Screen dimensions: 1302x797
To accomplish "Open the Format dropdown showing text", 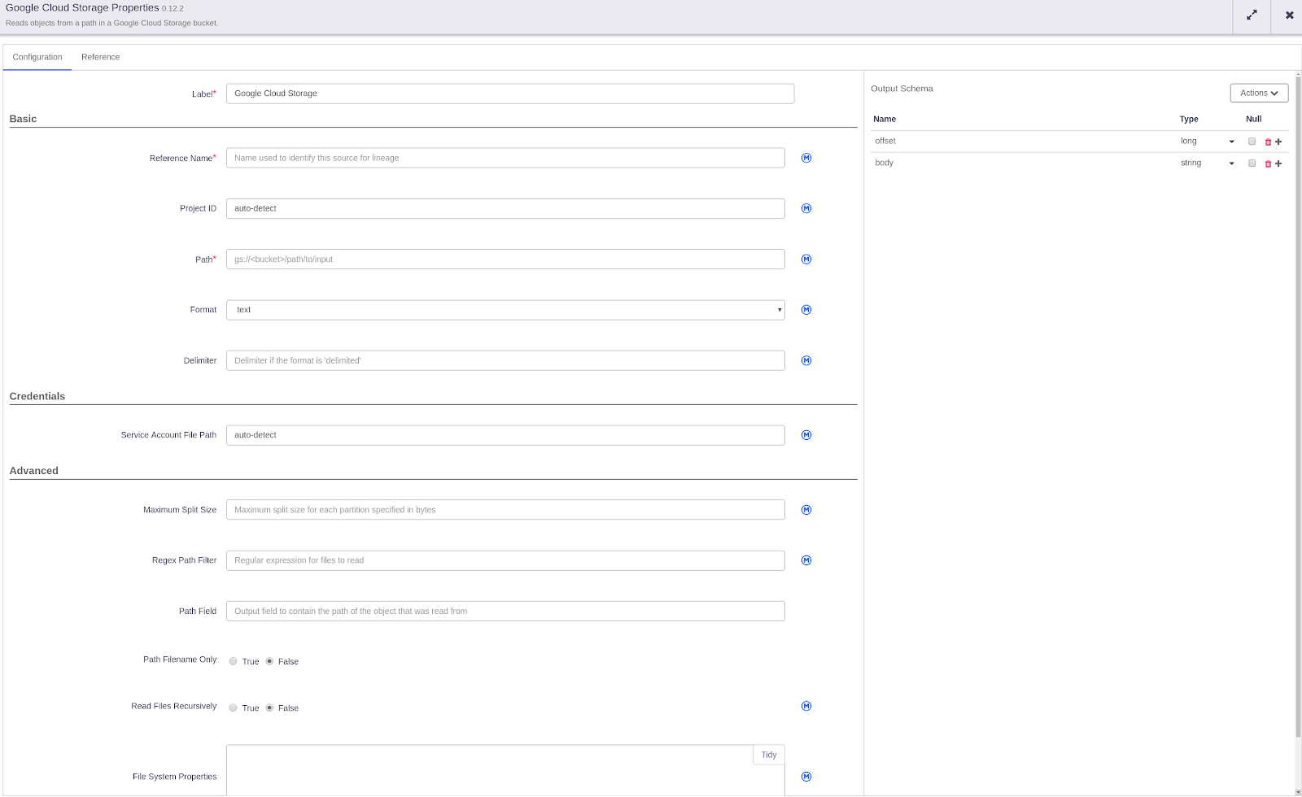I will click(505, 310).
